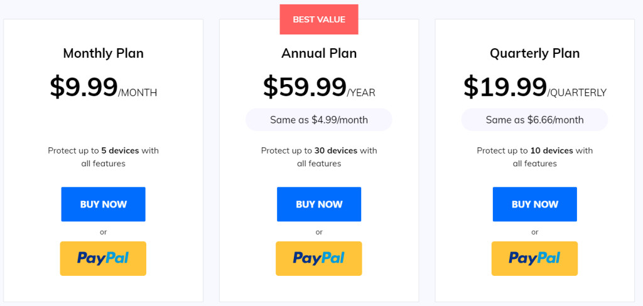Click the BEST VALUE badge

tap(319, 19)
